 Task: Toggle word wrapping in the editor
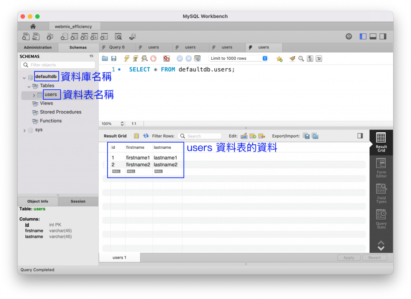point(319,59)
